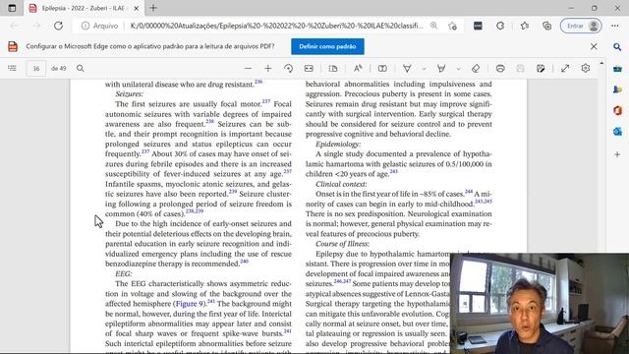Click the 'EEG:' heading text
This screenshot has width=629, height=354.
(x=123, y=274)
